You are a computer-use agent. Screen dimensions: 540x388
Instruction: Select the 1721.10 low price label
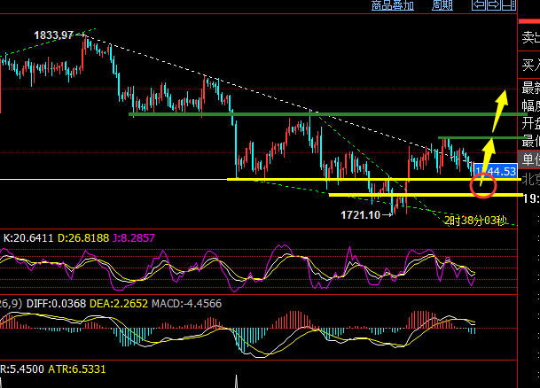(361, 215)
